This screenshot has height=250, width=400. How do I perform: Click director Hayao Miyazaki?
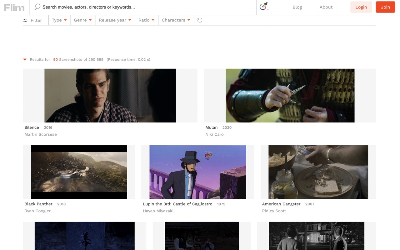[x=158, y=211]
